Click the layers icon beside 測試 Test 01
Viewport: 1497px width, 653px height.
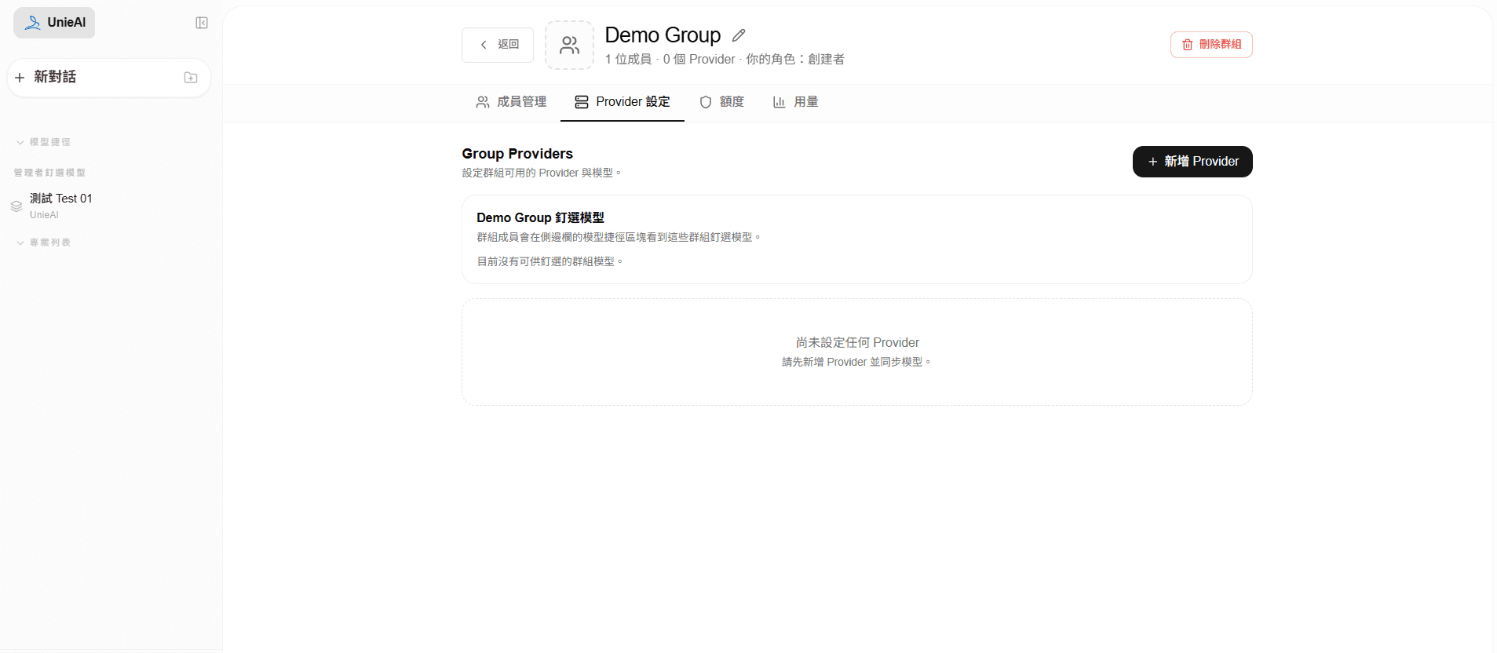[x=16, y=206]
